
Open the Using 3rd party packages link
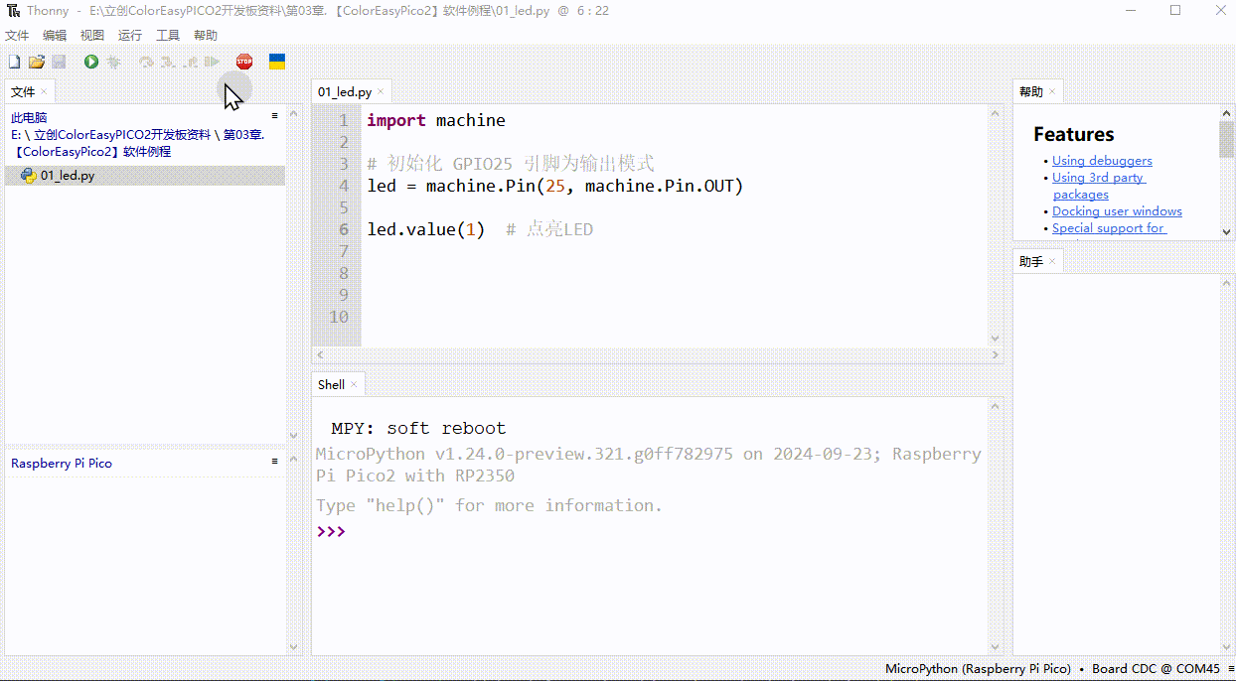(x=1098, y=186)
